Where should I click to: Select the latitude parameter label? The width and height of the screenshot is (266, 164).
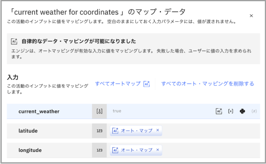(x=28, y=131)
